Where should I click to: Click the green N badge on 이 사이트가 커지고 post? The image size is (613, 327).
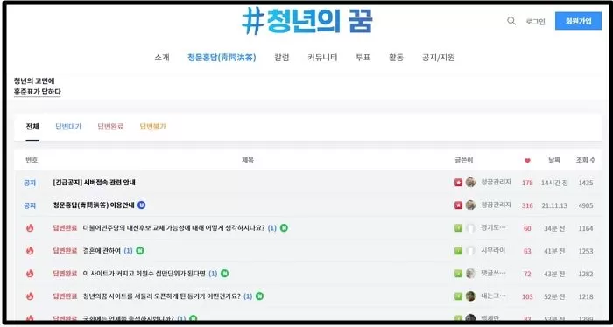(x=224, y=274)
